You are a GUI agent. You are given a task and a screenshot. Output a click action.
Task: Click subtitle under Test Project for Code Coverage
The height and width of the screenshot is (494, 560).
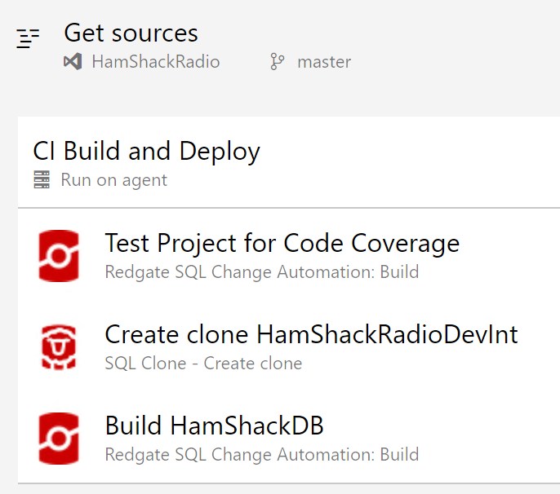pyautogui.click(x=262, y=272)
